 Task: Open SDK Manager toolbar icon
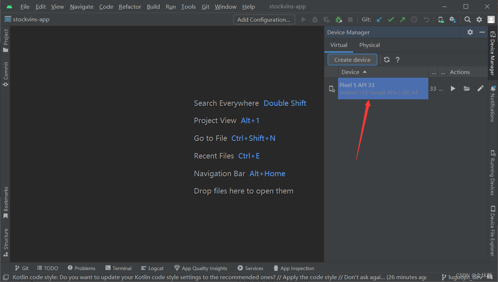point(453,19)
